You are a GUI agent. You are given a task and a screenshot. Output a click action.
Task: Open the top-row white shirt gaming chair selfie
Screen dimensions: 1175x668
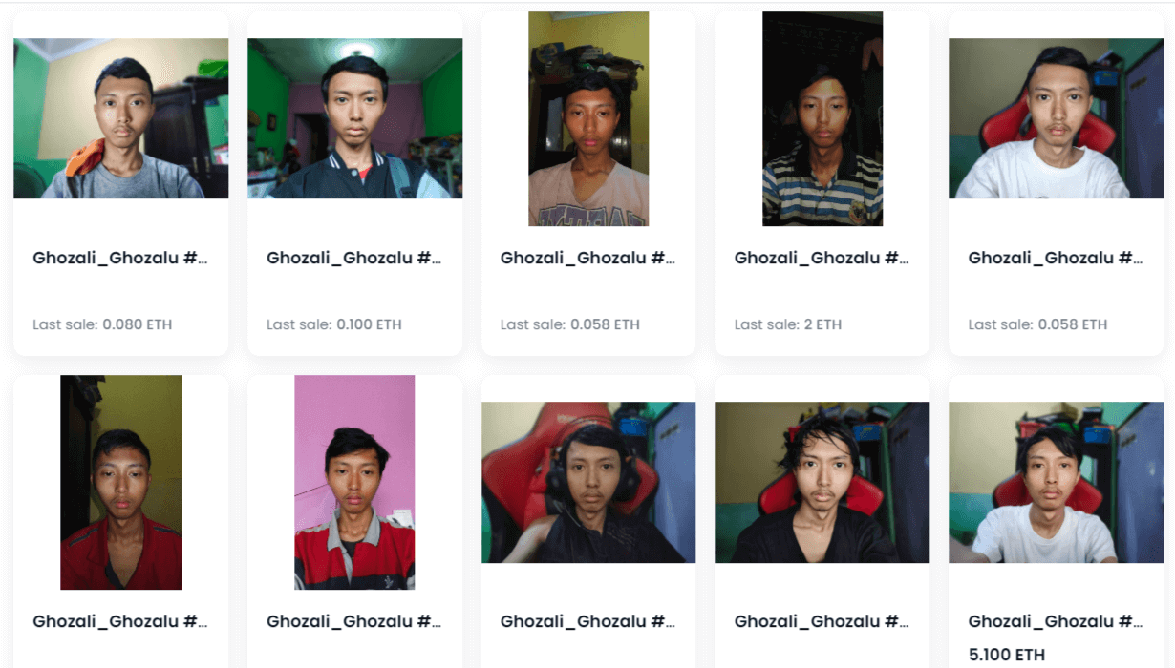pos(1056,118)
